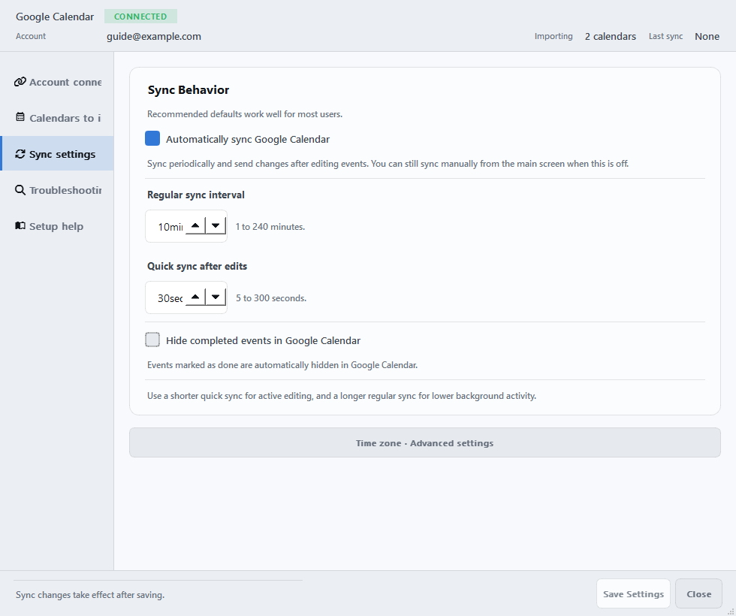Click the window resize grip corner

click(x=731, y=611)
